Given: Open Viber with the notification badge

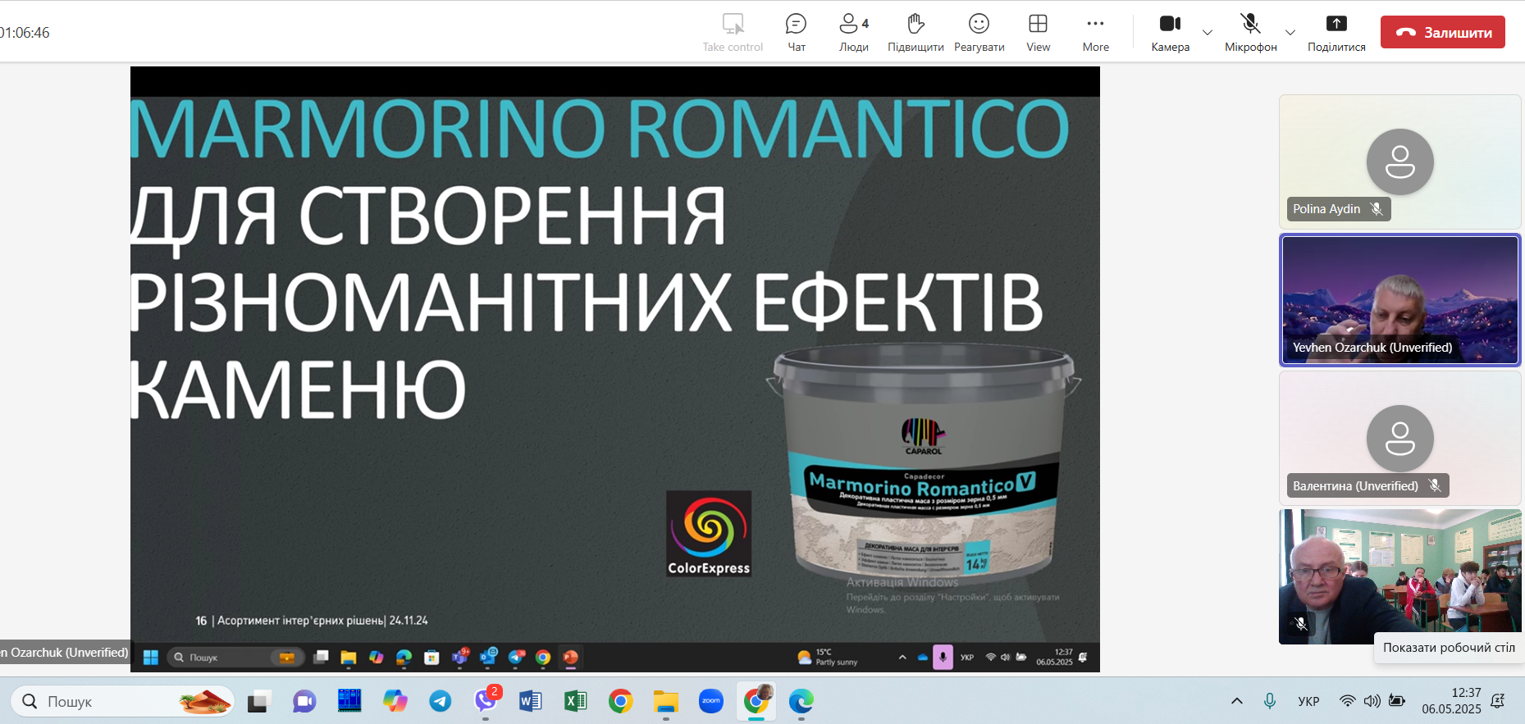Looking at the screenshot, I should pos(486,701).
